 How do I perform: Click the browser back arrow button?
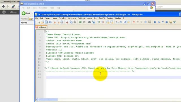(3, 7)
